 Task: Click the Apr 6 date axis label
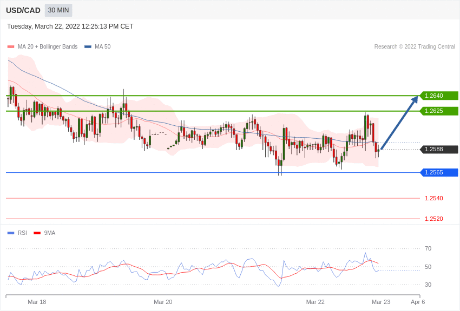(418, 302)
